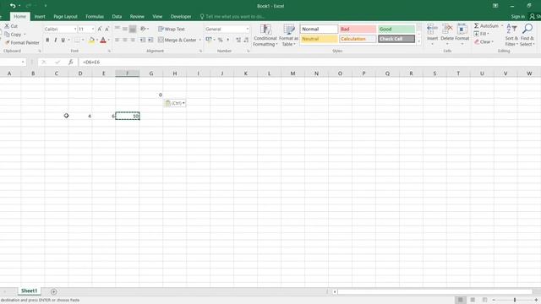Open the Fill Color dropdown arrow
The image size is (541, 304).
[97, 40]
